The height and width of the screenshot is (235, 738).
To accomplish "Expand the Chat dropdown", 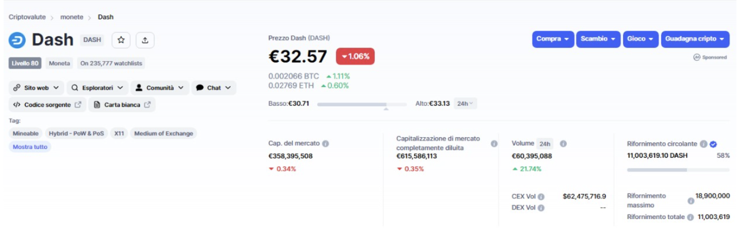I will (x=214, y=88).
